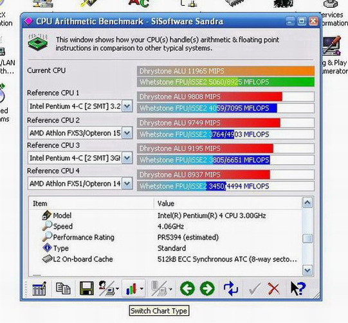Viewport: 348px width, 323px height.
Task: Click the Switch Chart Type bar icon
Action: coord(131,289)
